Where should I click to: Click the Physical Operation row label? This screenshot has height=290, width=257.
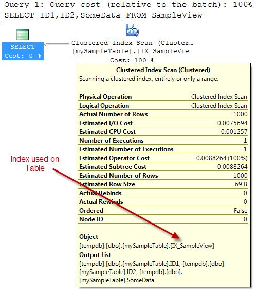click(x=105, y=97)
